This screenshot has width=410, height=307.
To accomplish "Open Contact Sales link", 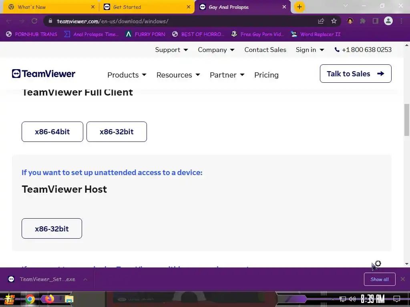I will click(265, 50).
